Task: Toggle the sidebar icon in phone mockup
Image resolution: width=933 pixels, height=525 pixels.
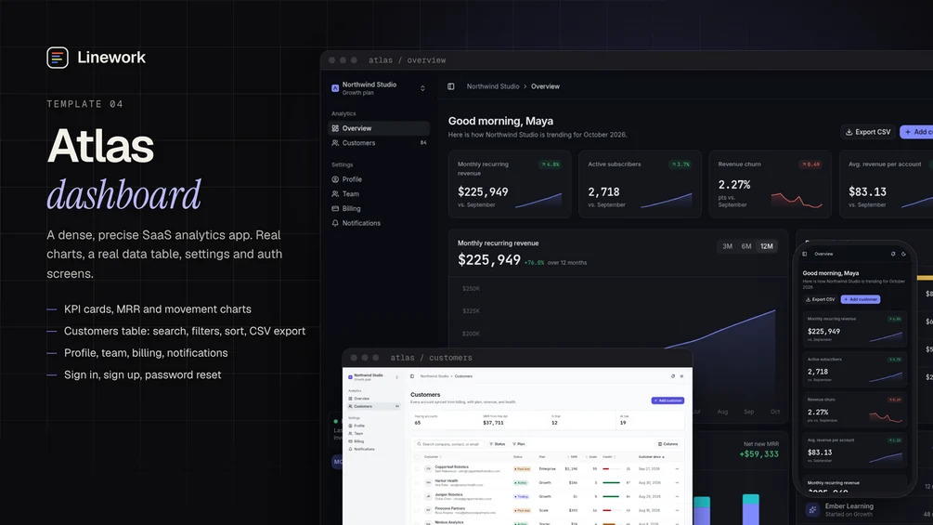Action: (x=805, y=255)
